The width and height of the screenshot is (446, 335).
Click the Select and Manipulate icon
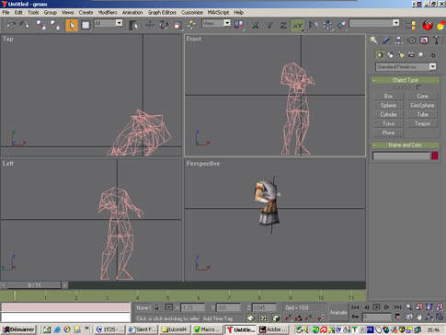[x=191, y=25]
